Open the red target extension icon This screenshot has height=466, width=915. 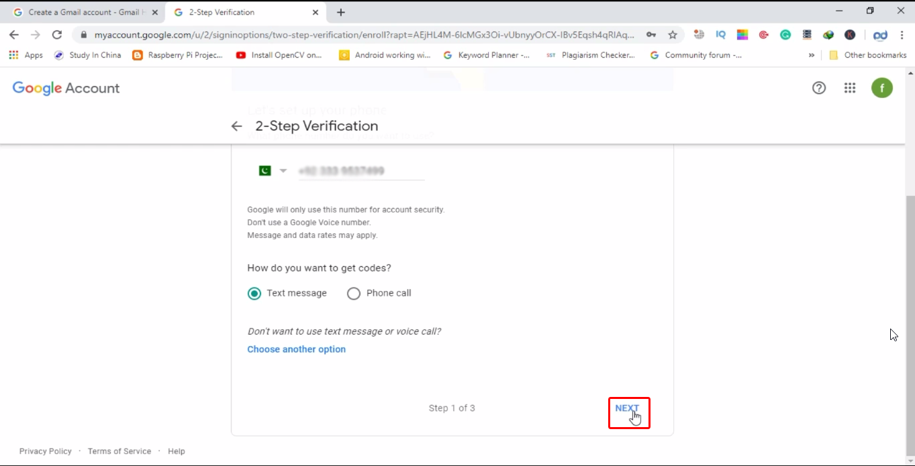[x=764, y=35]
